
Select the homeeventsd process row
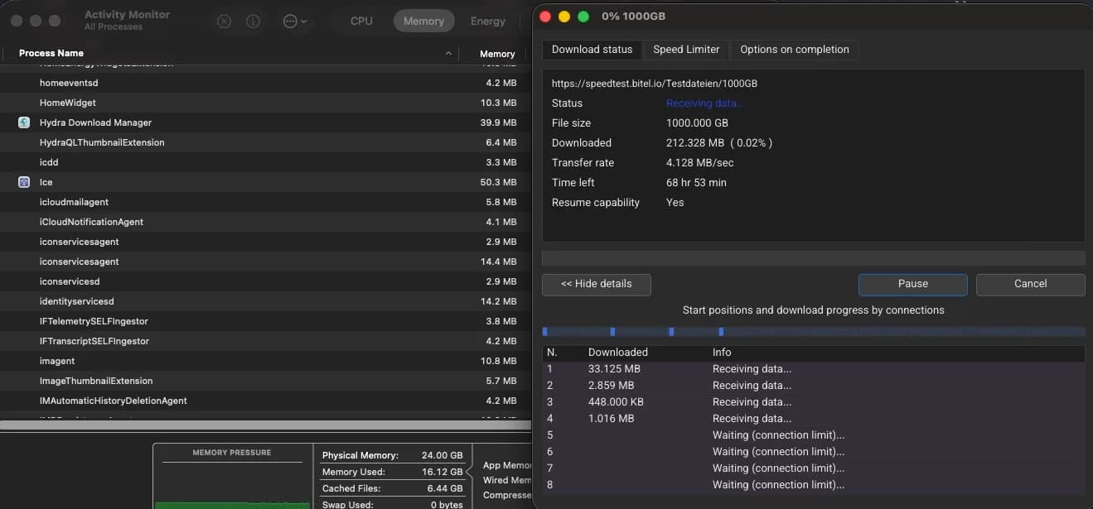[x=265, y=83]
